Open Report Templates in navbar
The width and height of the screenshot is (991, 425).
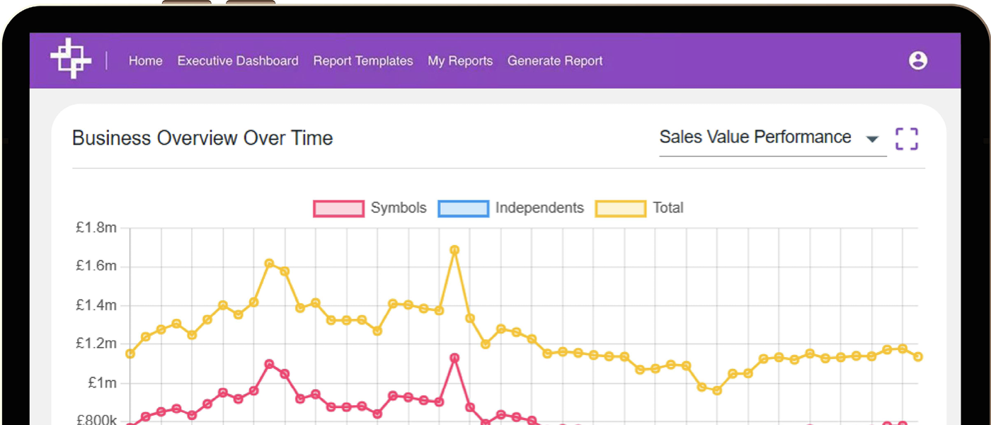click(x=363, y=61)
